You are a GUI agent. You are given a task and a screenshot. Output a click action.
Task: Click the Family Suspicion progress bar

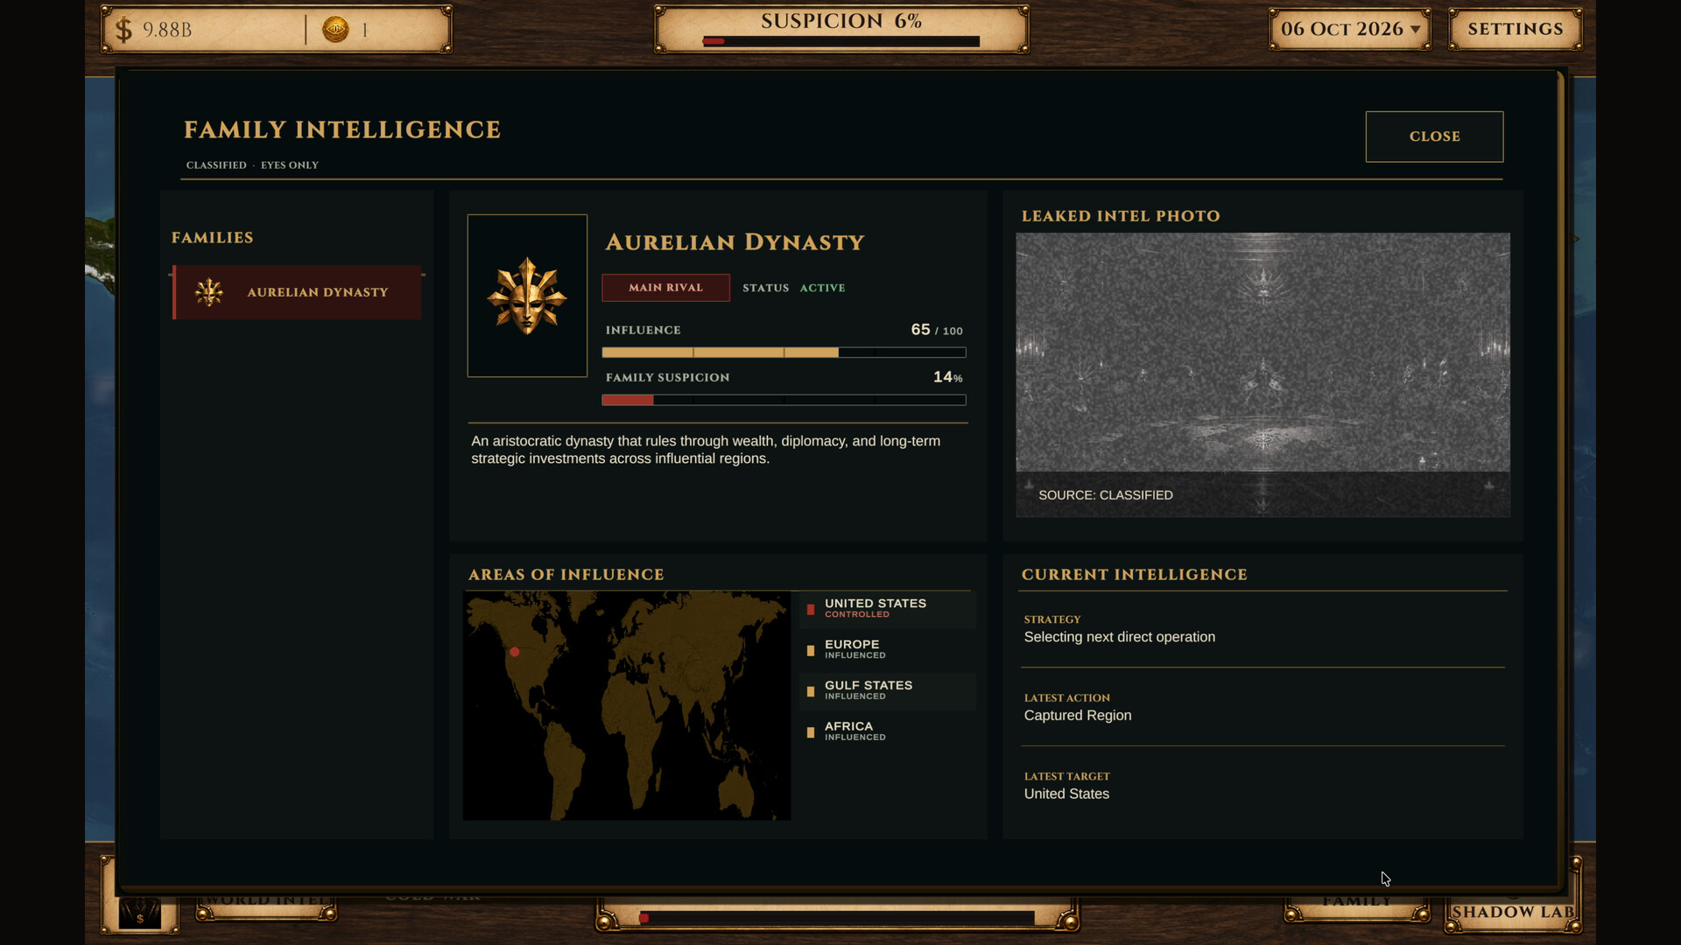point(784,400)
